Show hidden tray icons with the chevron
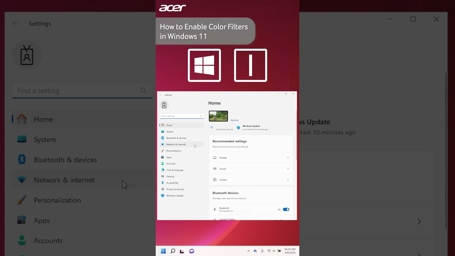The height and width of the screenshot is (256, 455). pyautogui.click(x=248, y=251)
